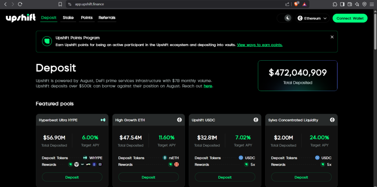Toggle the browser sidebar panel icon
This screenshot has height=187, width=377.
[342, 4]
